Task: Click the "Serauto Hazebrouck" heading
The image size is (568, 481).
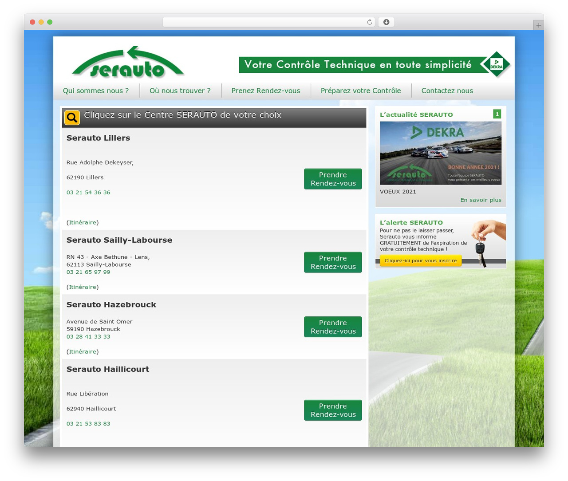Action: pyautogui.click(x=111, y=305)
